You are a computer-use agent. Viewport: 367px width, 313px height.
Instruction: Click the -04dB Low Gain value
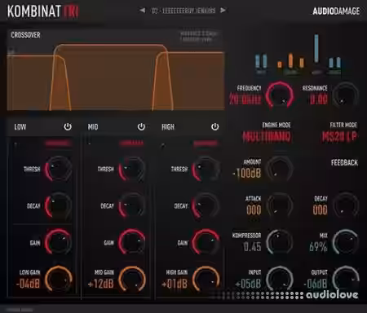(x=28, y=284)
